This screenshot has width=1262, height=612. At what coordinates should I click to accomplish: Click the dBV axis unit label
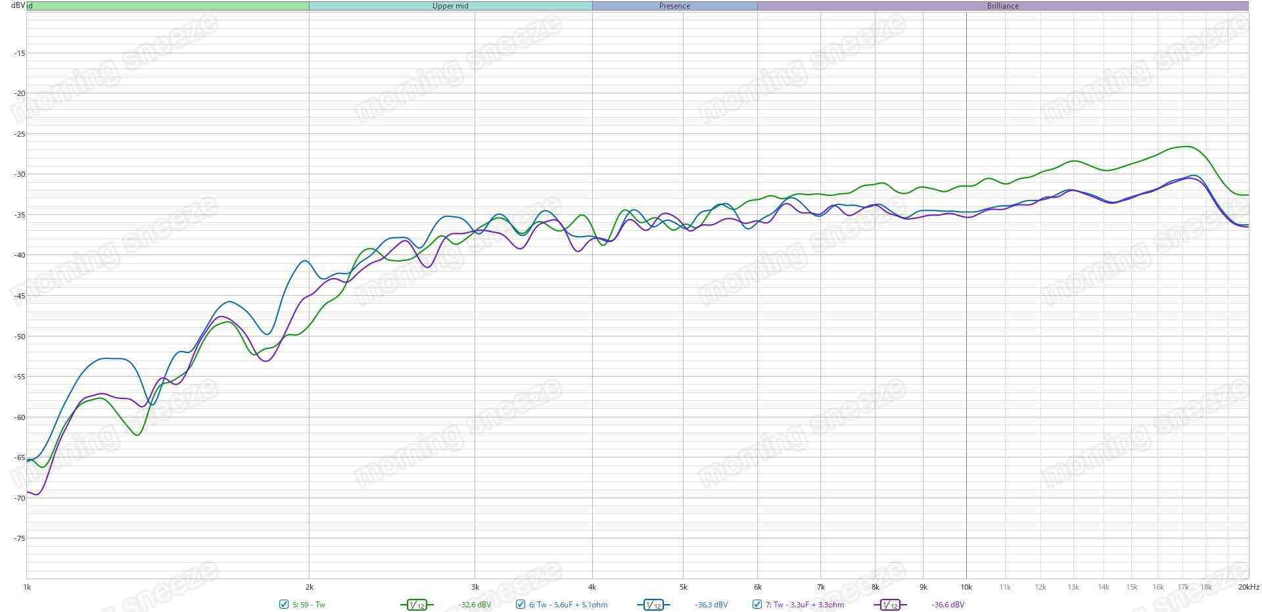(18, 5)
